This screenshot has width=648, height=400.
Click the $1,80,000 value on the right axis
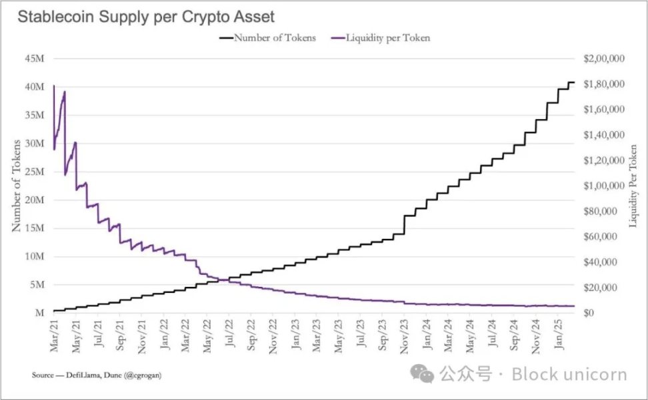click(x=603, y=84)
